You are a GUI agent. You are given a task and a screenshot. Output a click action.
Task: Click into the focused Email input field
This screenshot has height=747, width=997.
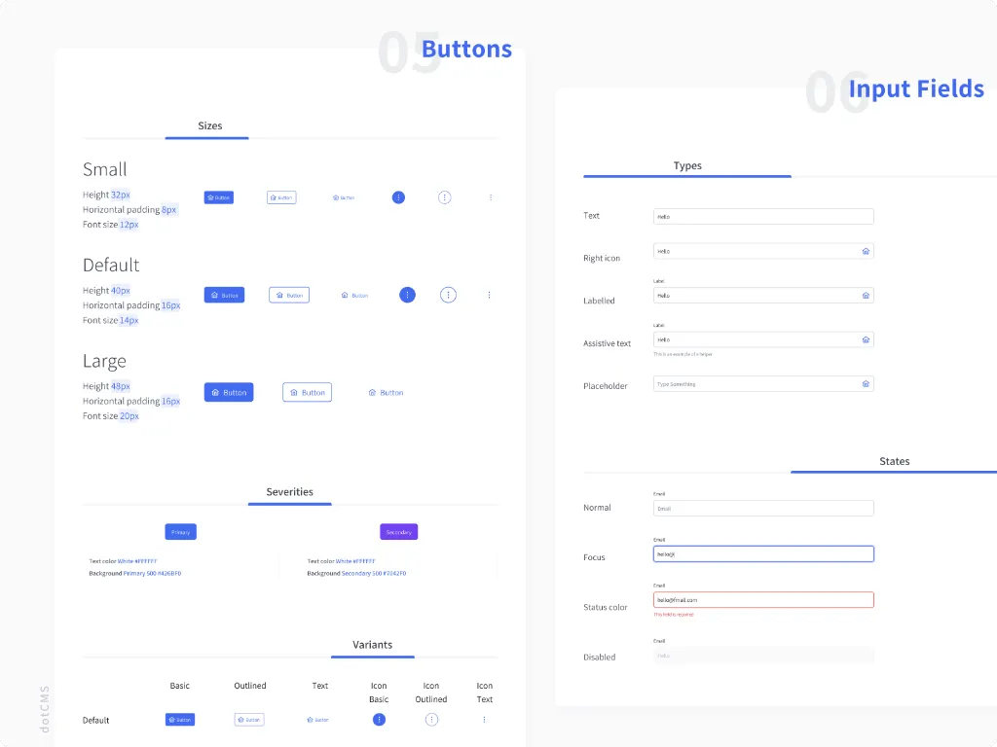762,553
